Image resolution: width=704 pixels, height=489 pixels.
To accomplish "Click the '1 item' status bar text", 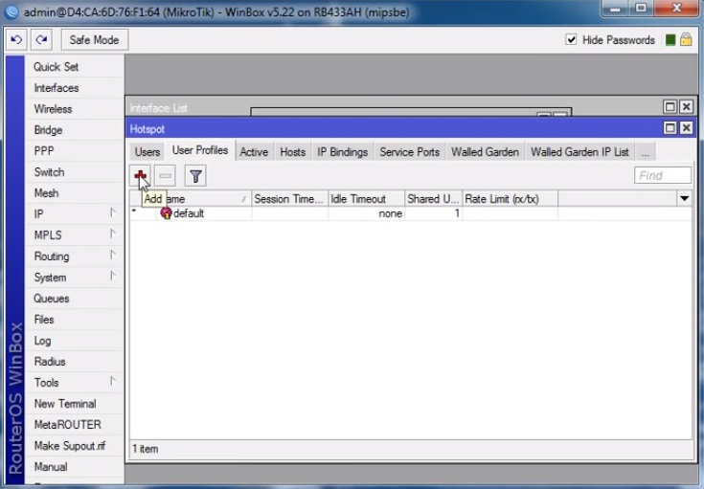I will click(x=145, y=449).
